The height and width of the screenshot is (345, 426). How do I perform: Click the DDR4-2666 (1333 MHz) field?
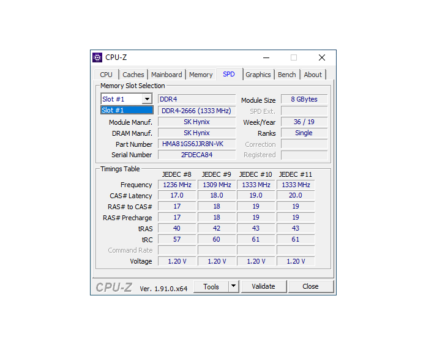point(196,111)
